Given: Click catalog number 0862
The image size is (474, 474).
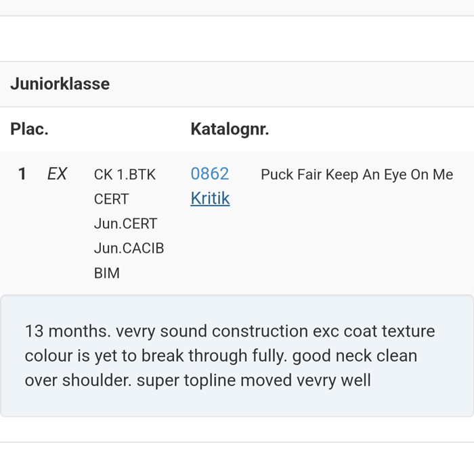Looking at the screenshot, I should pos(210,174).
